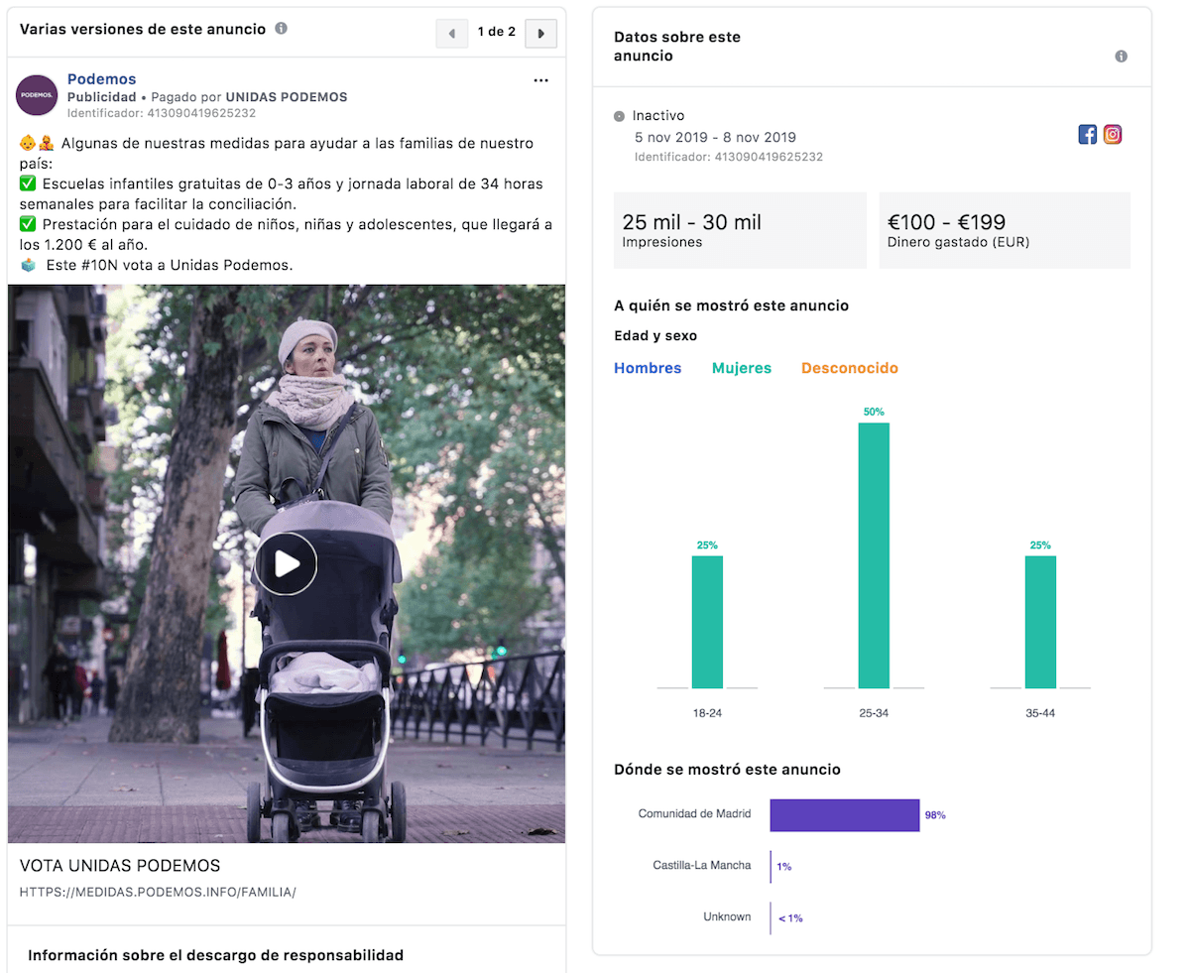This screenshot has width=1190, height=973.
Task: Click the 18-24 age group bar
Action: tap(707, 622)
